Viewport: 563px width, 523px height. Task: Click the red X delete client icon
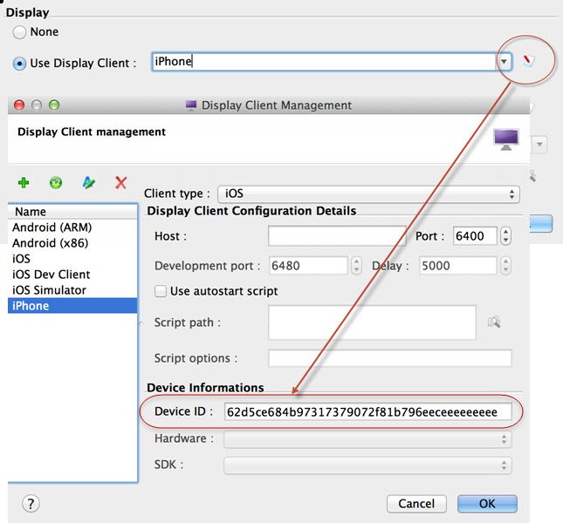click(x=120, y=183)
